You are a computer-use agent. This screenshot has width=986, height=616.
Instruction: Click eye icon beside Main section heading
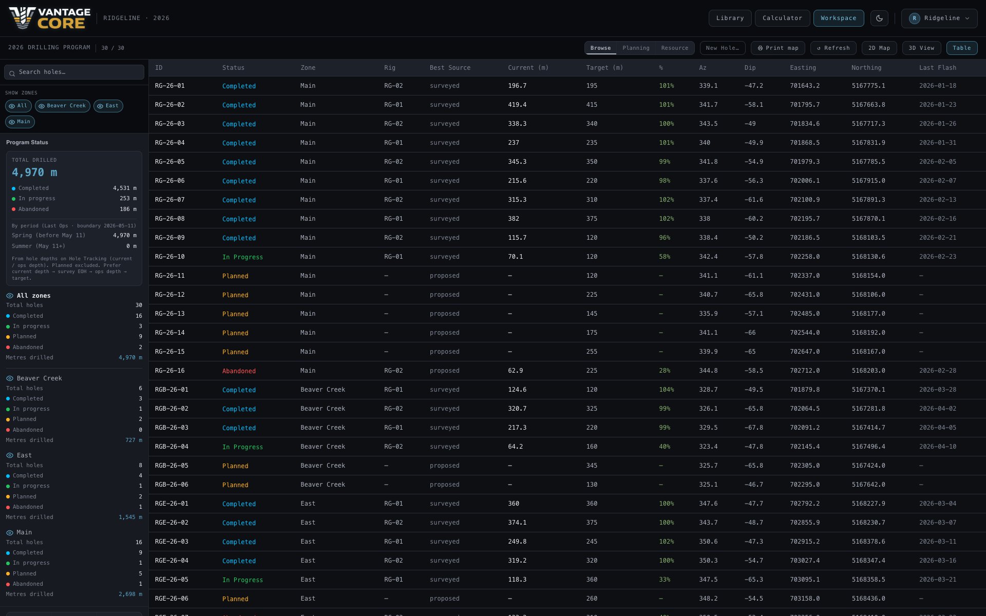10,532
